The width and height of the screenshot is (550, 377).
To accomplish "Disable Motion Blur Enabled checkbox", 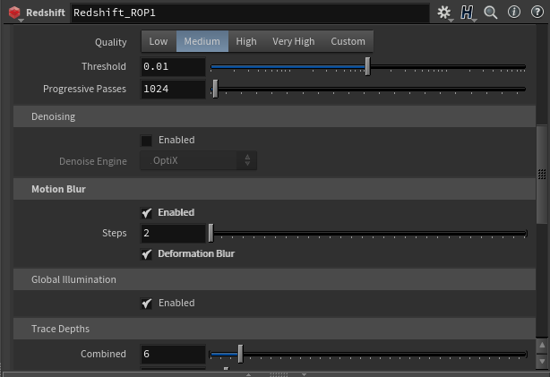I will [147, 213].
